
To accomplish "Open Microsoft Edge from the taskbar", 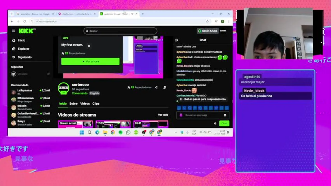I will point(97,133).
